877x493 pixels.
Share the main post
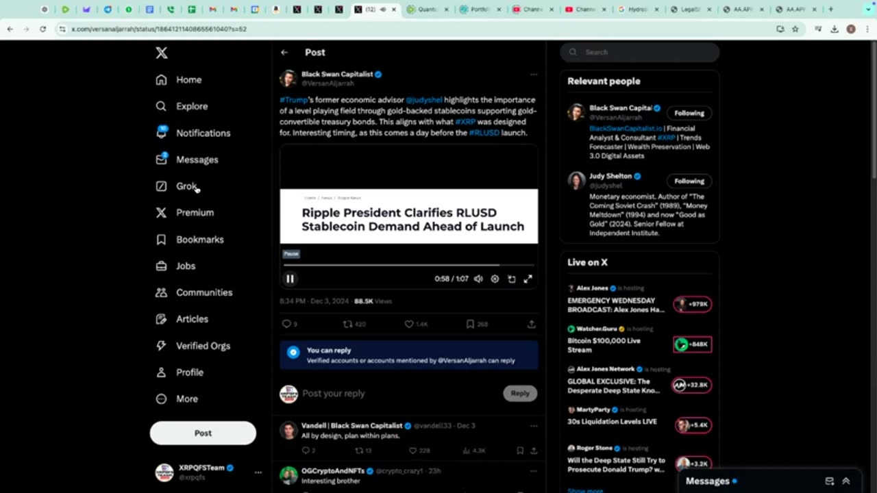click(532, 324)
